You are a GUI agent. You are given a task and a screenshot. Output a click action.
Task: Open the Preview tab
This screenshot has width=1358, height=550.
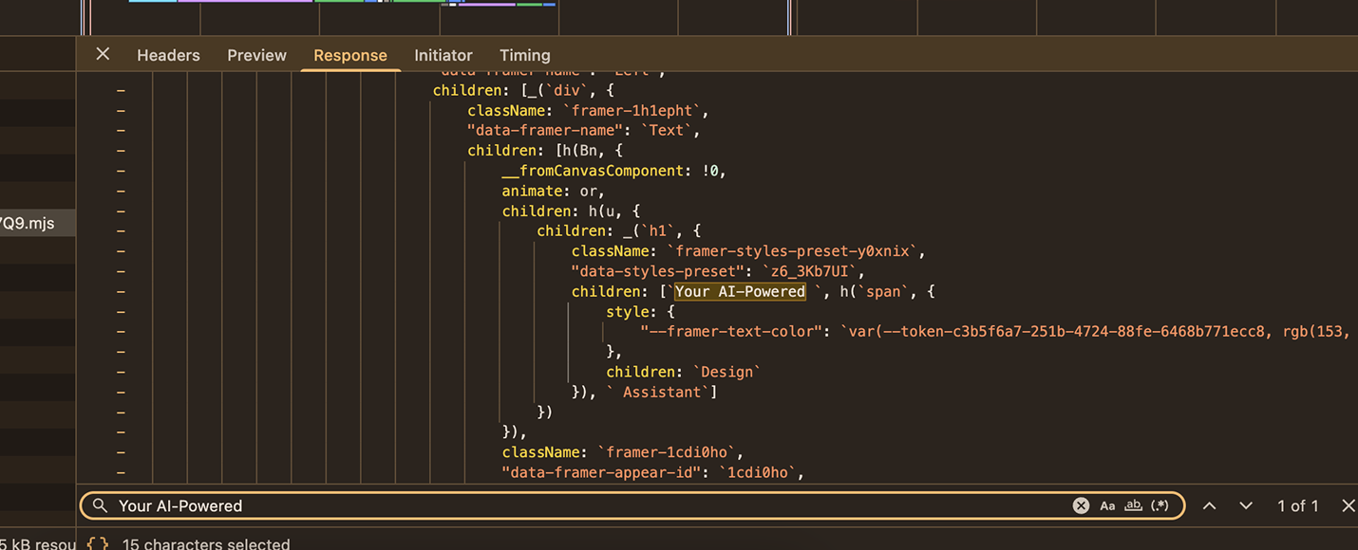256,55
